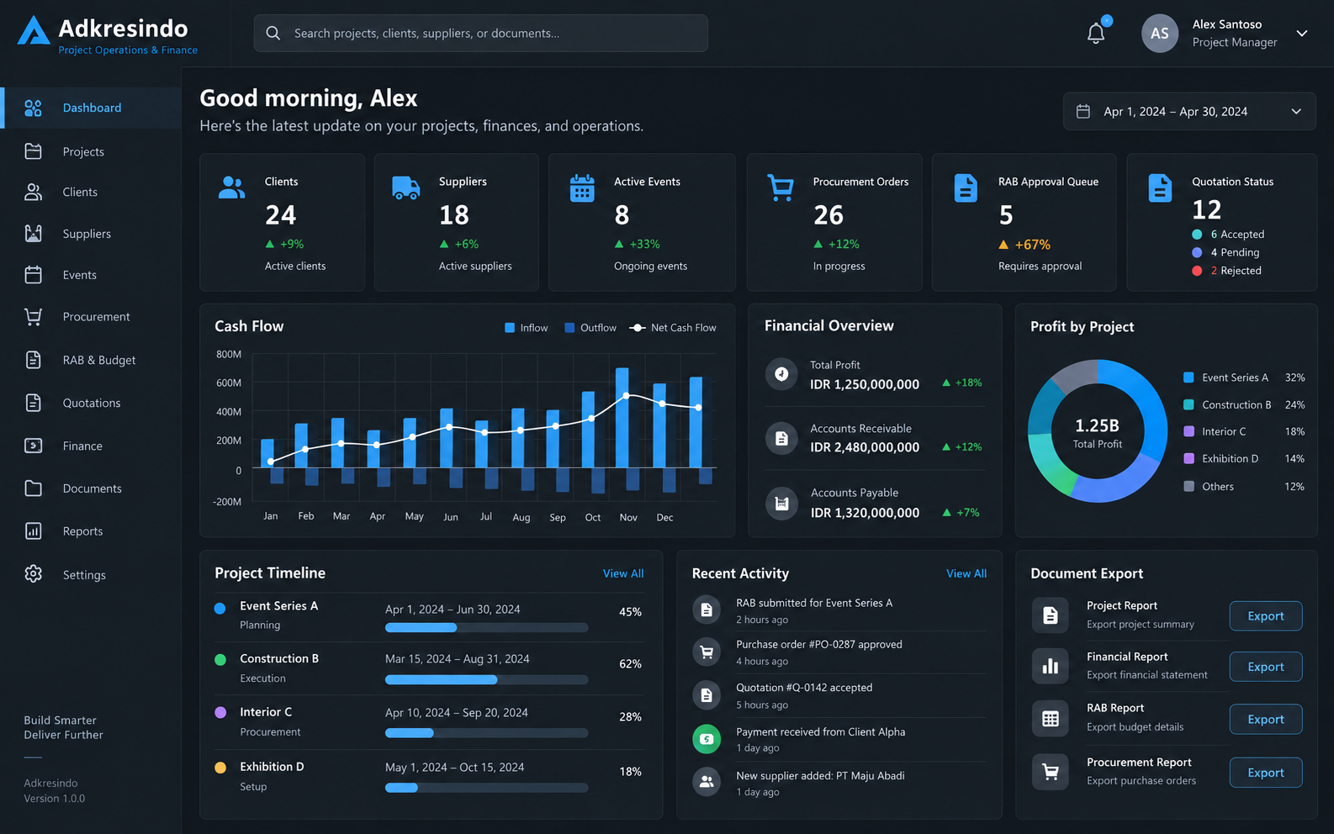
Task: Click the date range calendar icon
Action: pyautogui.click(x=1083, y=111)
